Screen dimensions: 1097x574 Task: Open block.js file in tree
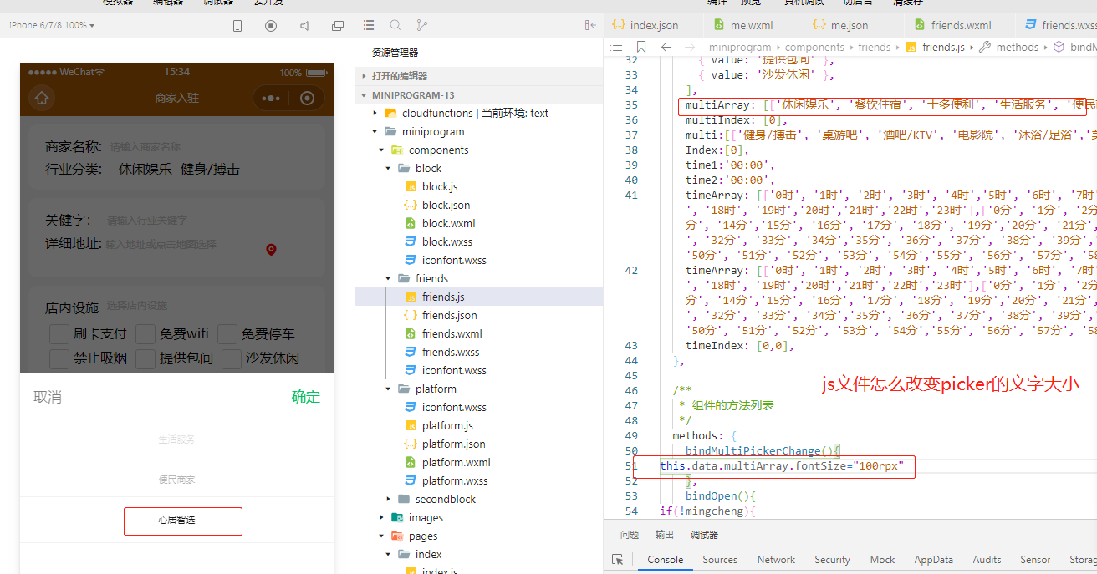click(440, 186)
